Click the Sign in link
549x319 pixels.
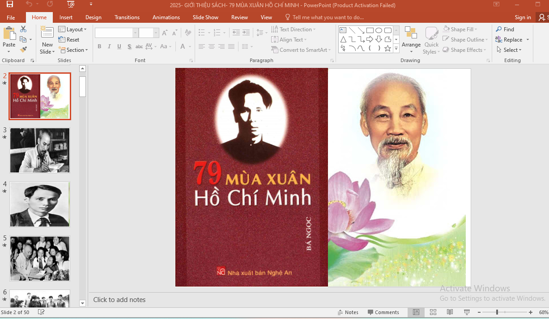coord(523,17)
